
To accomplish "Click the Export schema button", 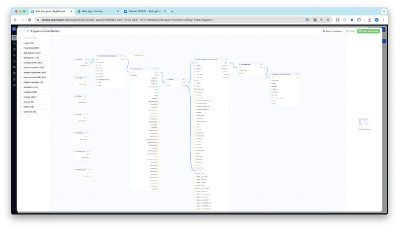I will coord(332,31).
